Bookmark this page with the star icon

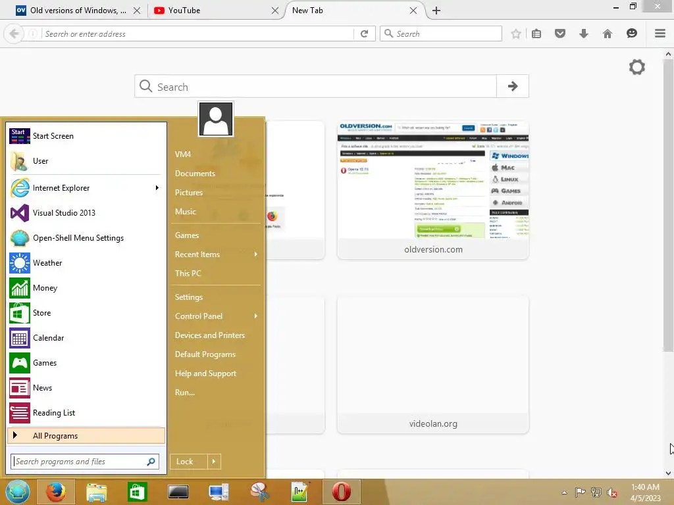516,34
